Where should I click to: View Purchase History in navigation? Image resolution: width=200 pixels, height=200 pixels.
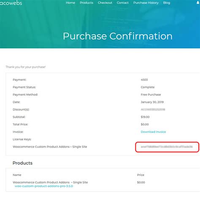coord(146,3)
